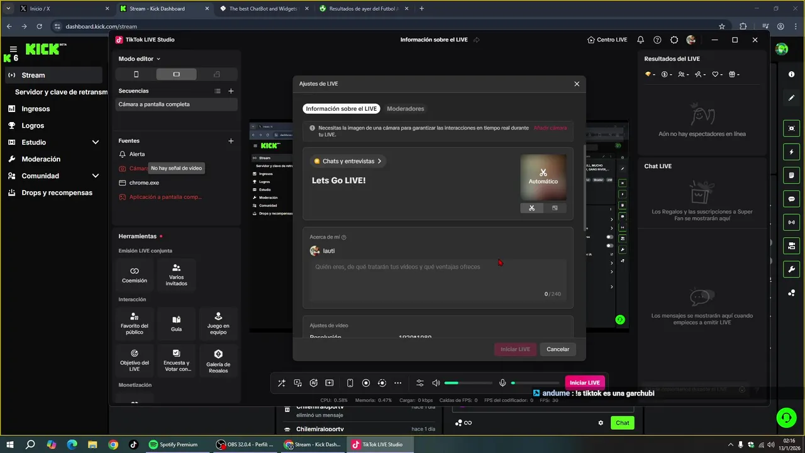This screenshot has height=453, width=805.
Task: Switch to mobile portrait editor layout
Action: tap(136, 74)
